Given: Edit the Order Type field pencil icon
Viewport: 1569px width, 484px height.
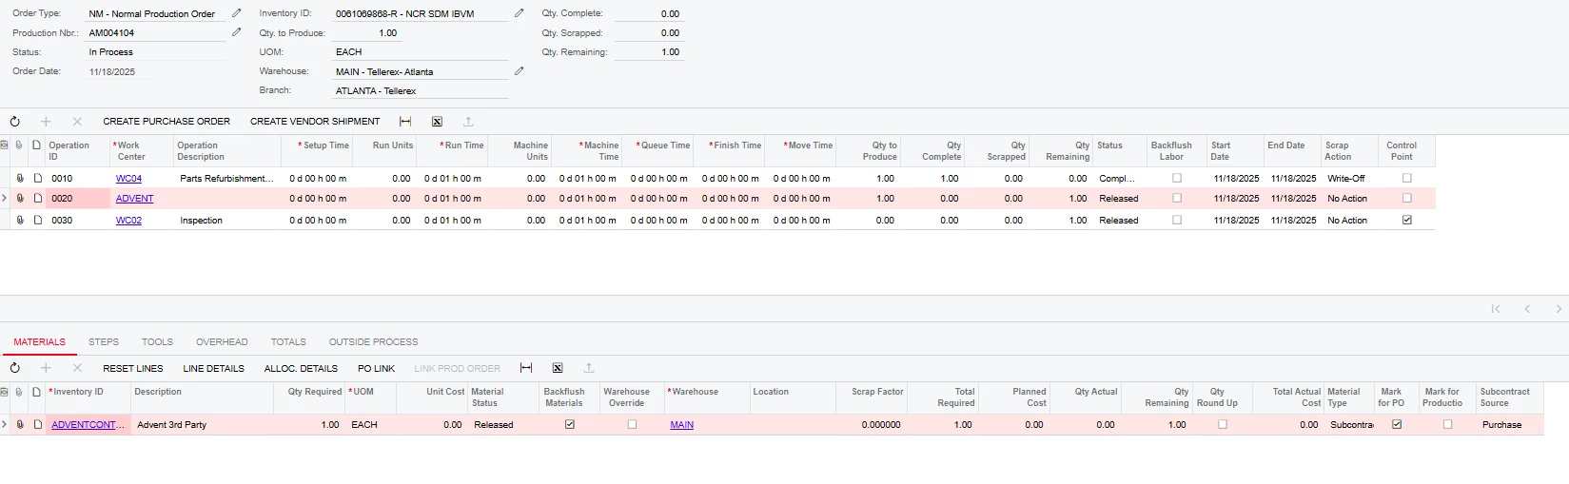Looking at the screenshot, I should (x=237, y=13).
